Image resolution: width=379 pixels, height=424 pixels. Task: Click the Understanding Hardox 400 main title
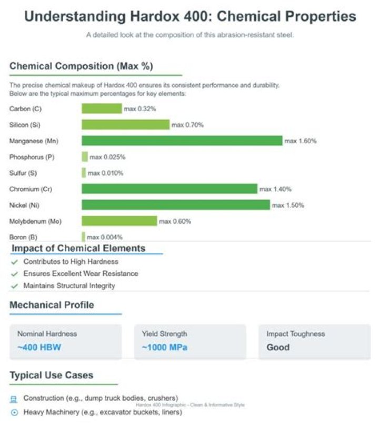[190, 16]
